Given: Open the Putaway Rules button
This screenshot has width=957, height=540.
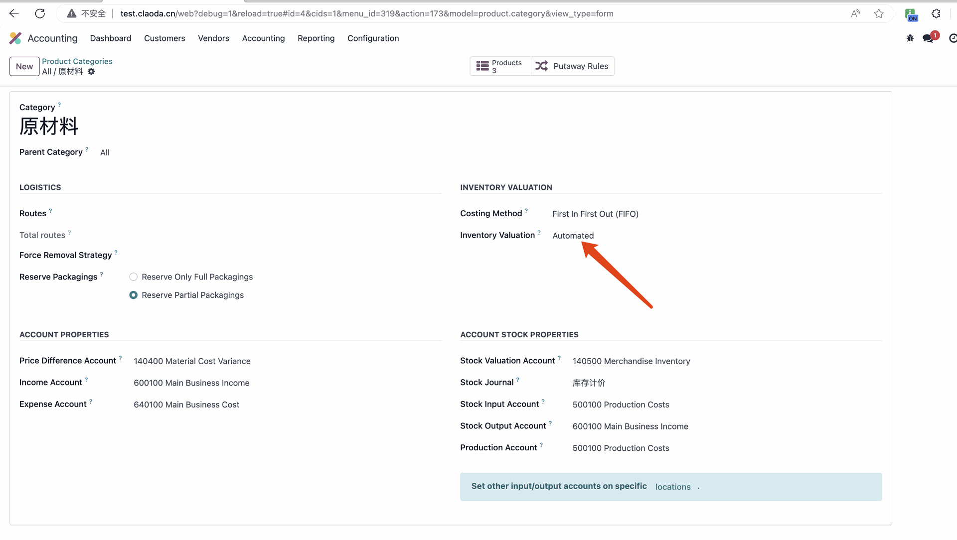Looking at the screenshot, I should (x=573, y=66).
